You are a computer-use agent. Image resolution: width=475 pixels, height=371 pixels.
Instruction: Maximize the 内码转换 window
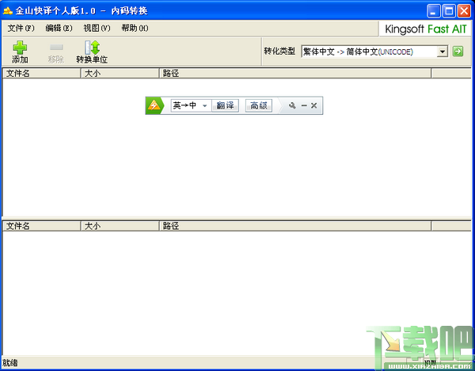(449, 11)
